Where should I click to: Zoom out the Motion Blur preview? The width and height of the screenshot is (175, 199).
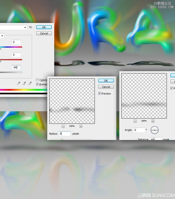(135, 121)
